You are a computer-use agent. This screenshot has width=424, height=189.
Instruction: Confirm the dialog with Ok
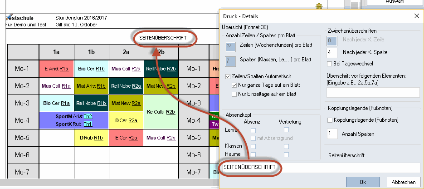click(363, 182)
